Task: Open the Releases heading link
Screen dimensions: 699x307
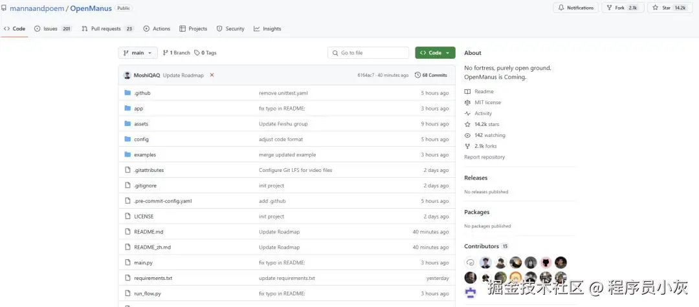Action: coord(476,178)
